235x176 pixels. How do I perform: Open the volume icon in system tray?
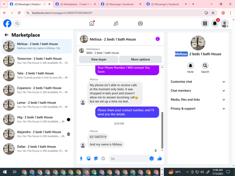[202, 172]
